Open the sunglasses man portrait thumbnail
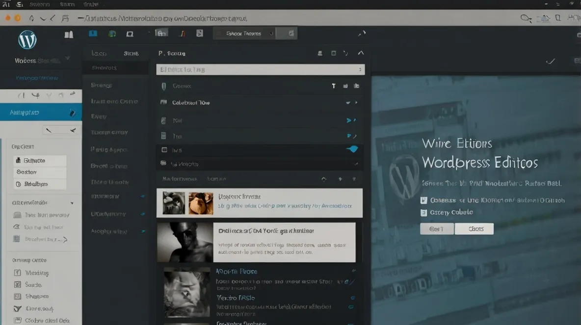Screen dimensions: 581x325 pyautogui.click(x=185, y=243)
